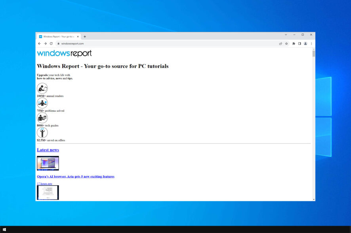The image size is (351, 233).
Task: Go back using the browser back arrow
Action: [x=39, y=43]
